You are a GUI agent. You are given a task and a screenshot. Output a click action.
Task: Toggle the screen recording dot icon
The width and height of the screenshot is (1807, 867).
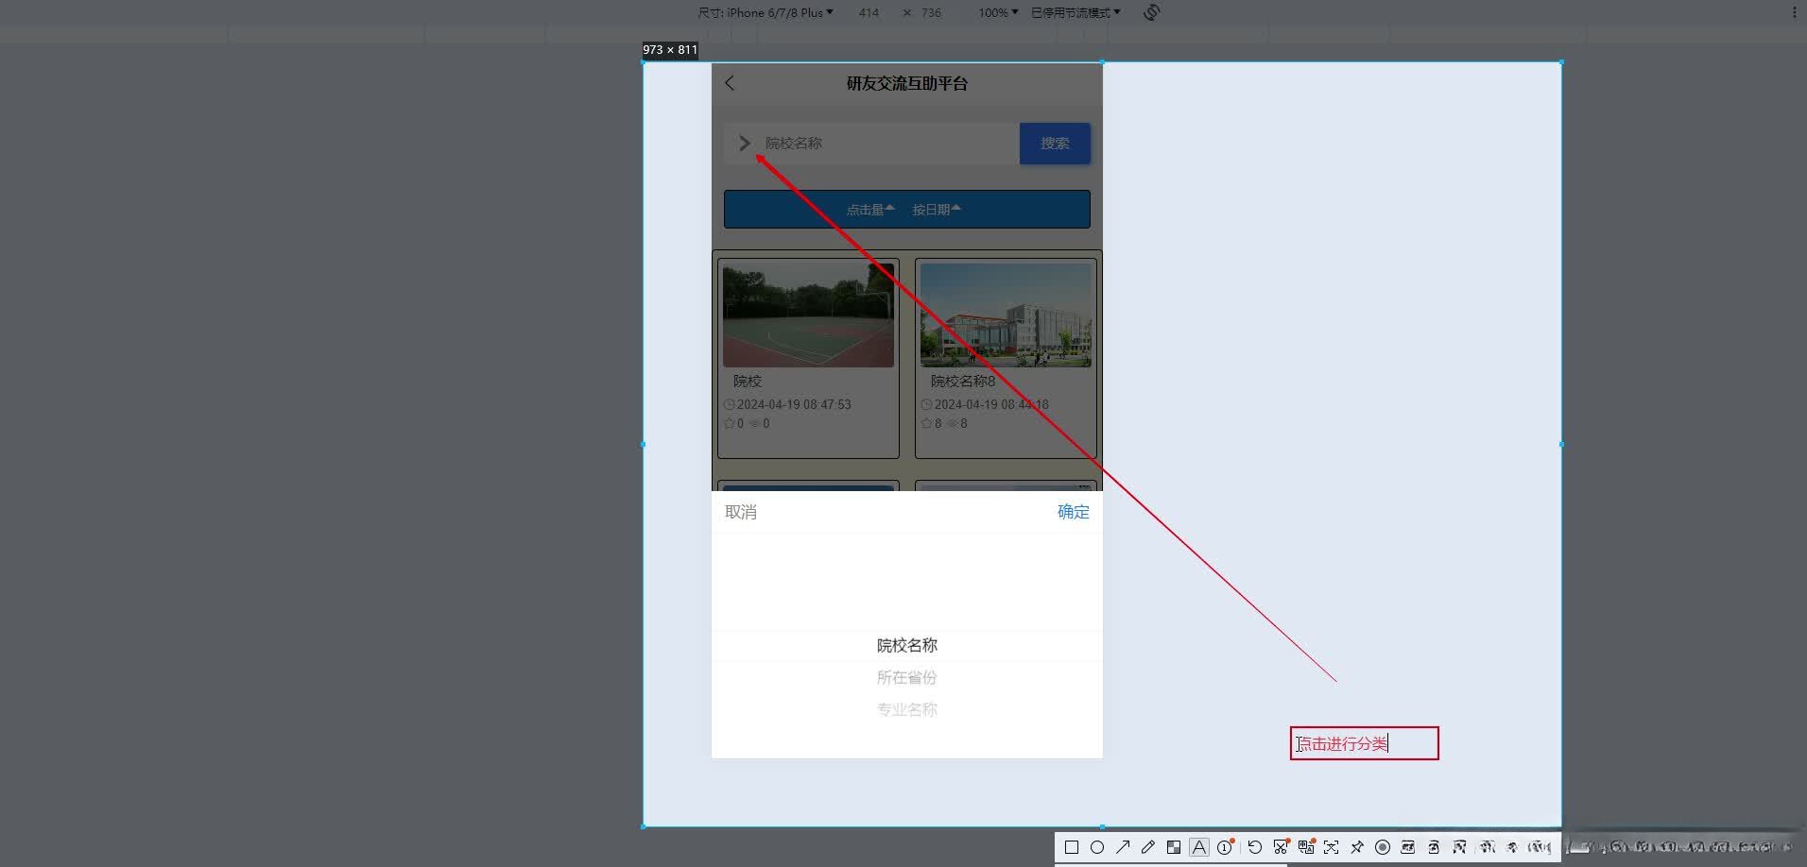click(x=1383, y=847)
